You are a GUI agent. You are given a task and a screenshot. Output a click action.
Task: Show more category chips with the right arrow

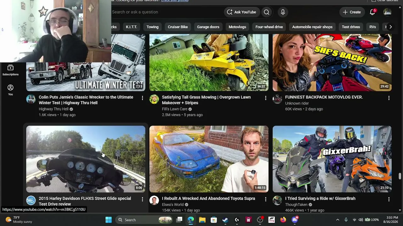390,27
